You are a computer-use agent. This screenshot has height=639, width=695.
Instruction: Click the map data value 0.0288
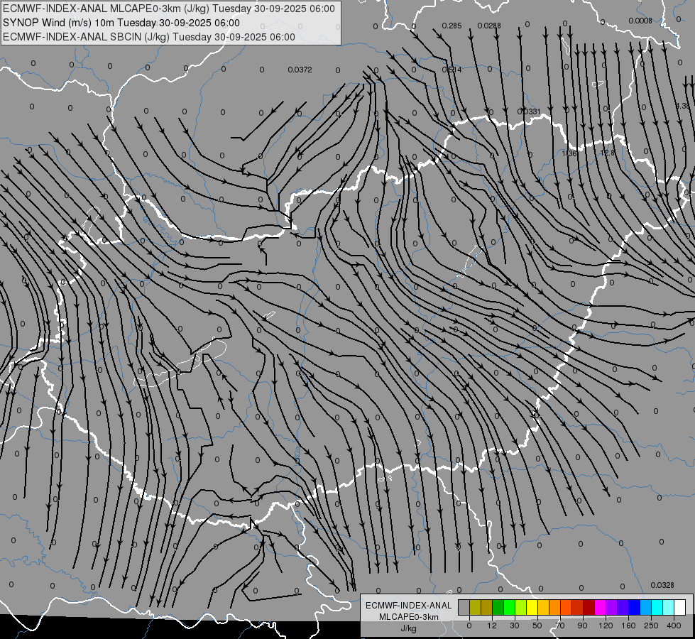click(489, 26)
